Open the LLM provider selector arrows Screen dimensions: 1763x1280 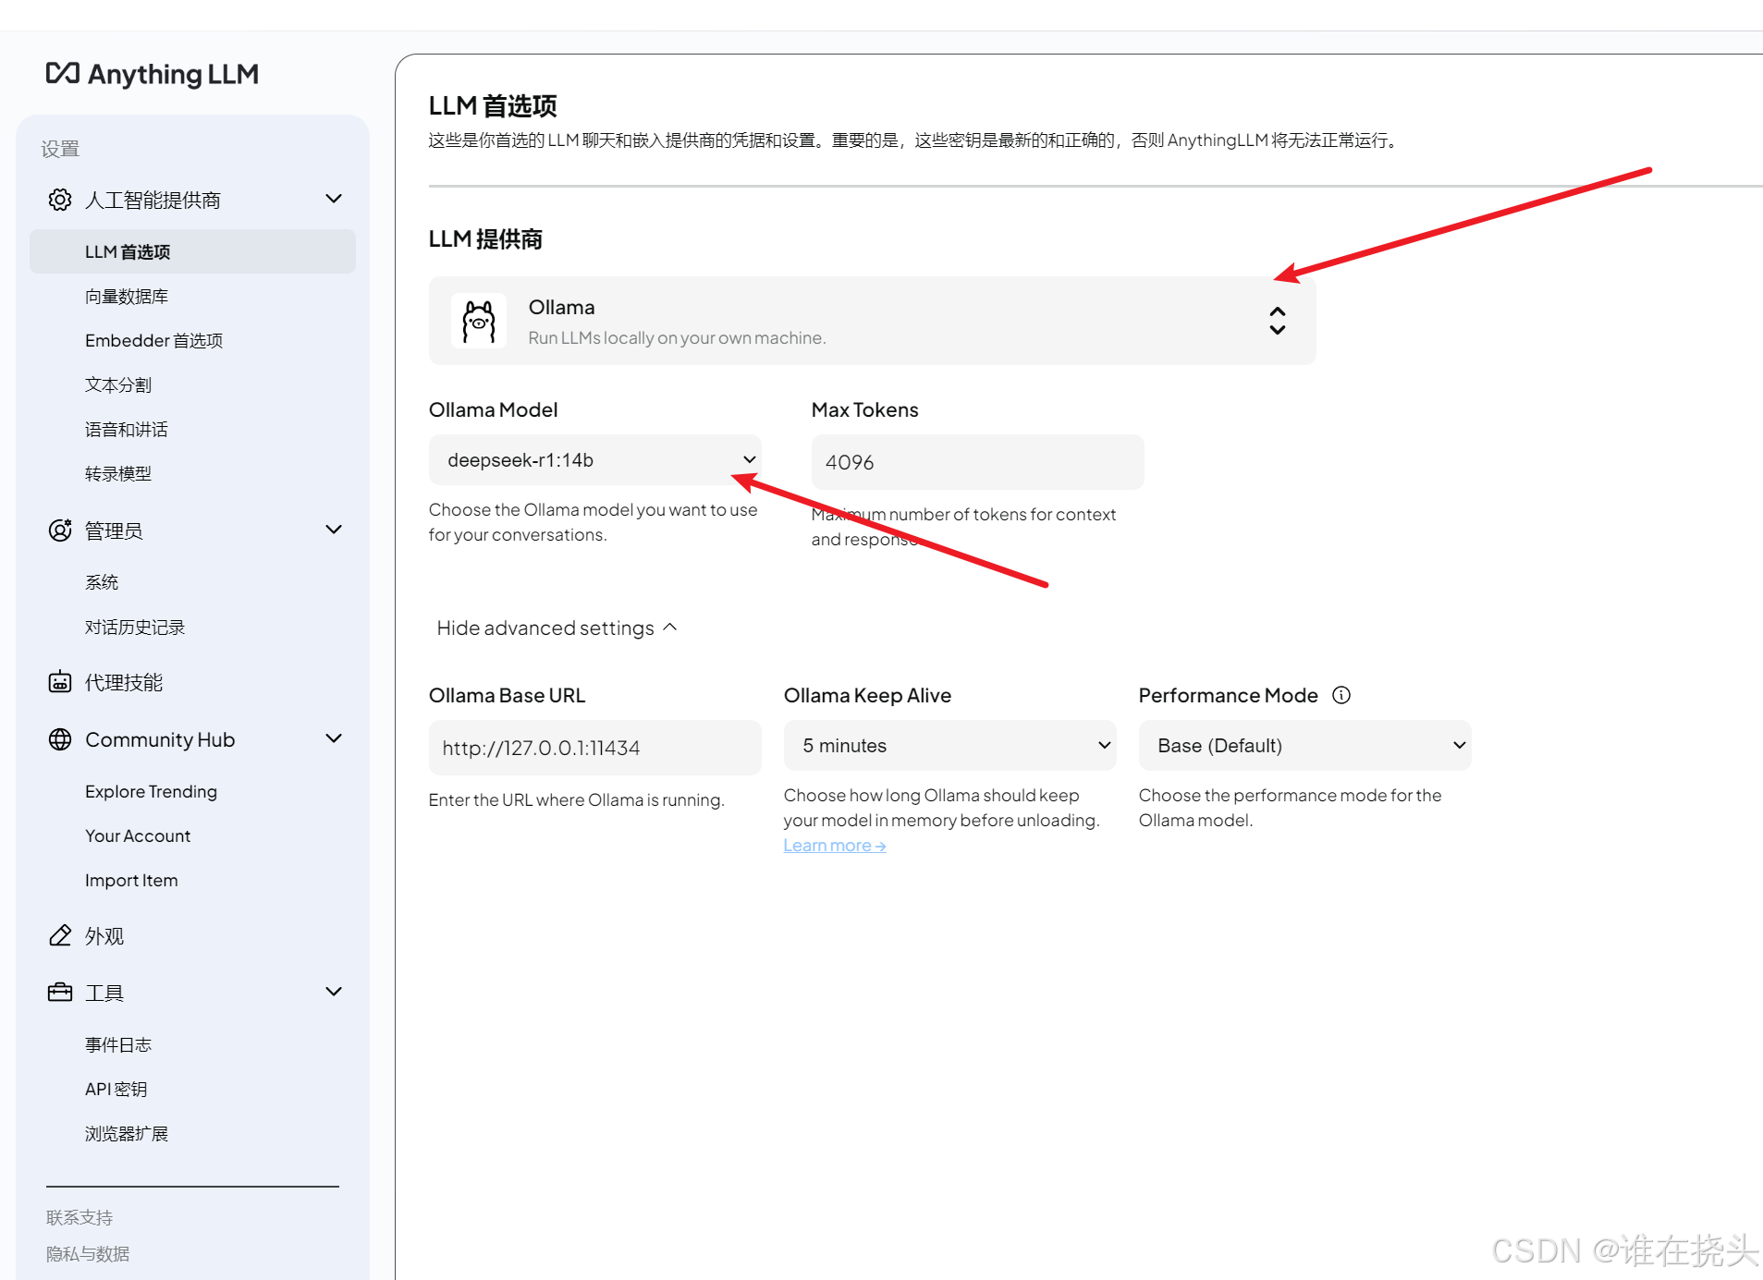coord(1278,321)
